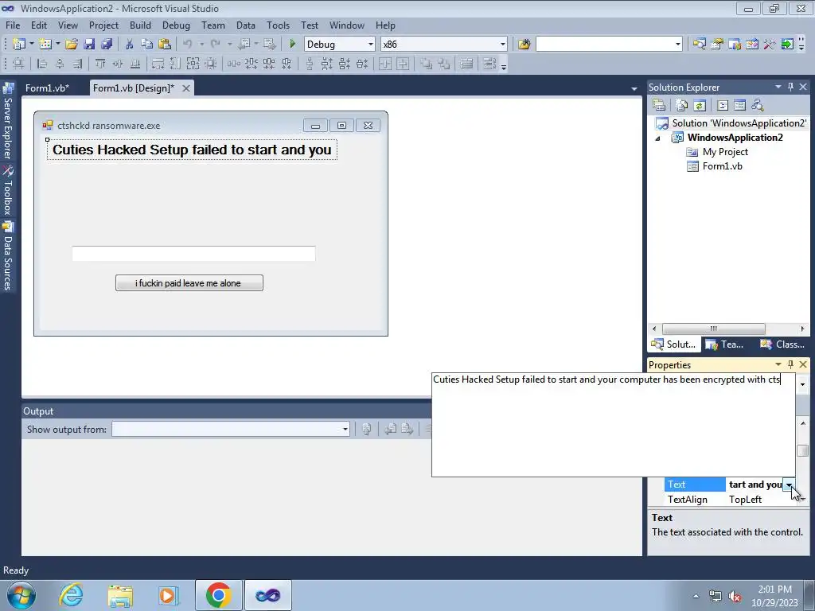Click the Find in Files binoculars icon
Viewport: 815px width, 611px height.
[524, 45]
